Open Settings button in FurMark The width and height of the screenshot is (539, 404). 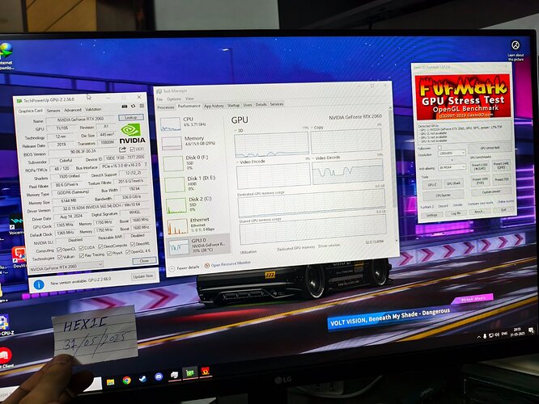431,215
